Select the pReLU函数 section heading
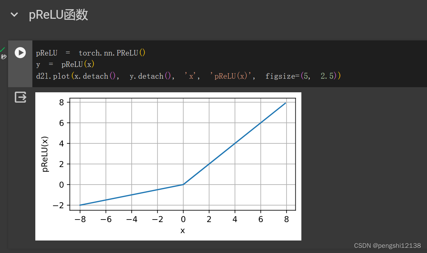 tap(58, 15)
